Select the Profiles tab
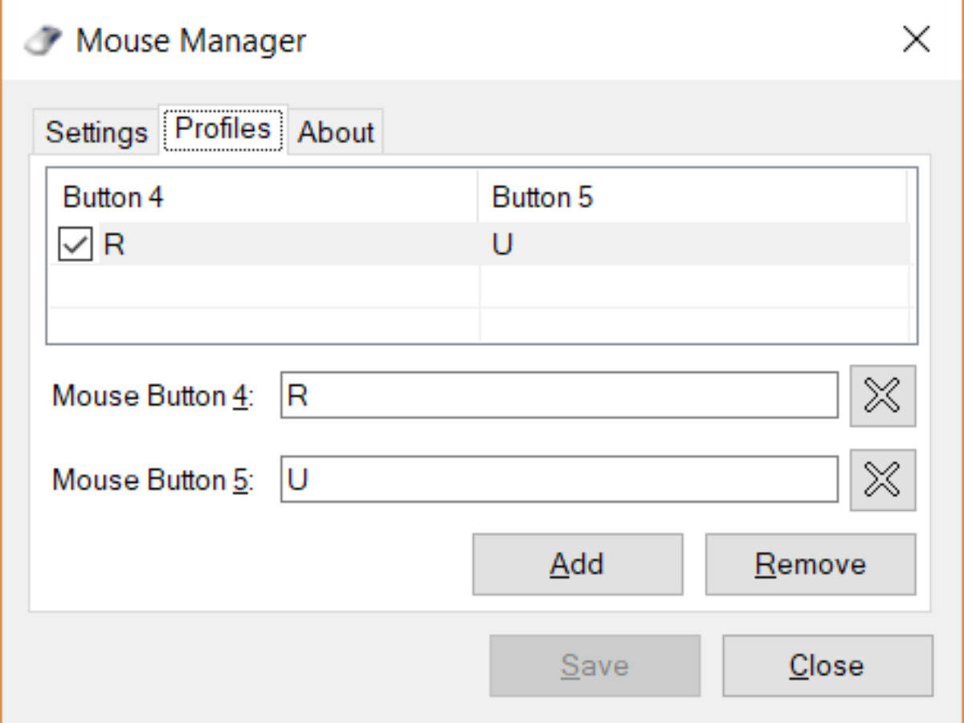Image resolution: width=964 pixels, height=723 pixels. [x=223, y=129]
